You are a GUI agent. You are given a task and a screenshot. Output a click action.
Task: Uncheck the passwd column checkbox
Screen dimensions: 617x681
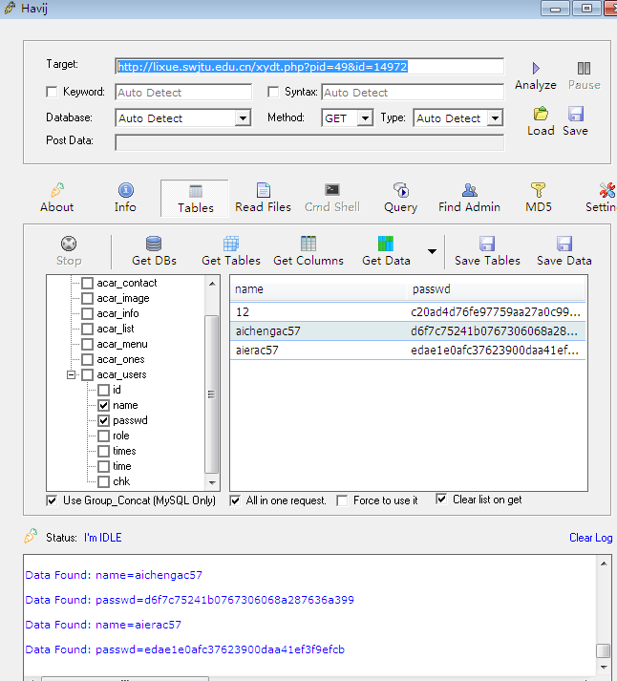[x=103, y=420]
